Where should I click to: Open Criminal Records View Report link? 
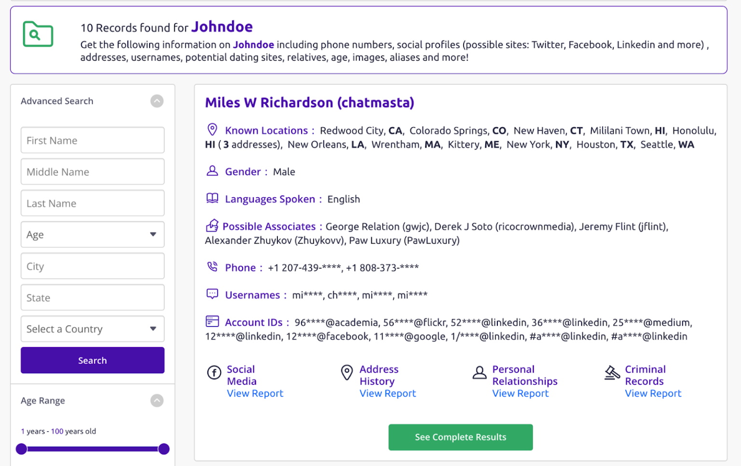(x=653, y=393)
